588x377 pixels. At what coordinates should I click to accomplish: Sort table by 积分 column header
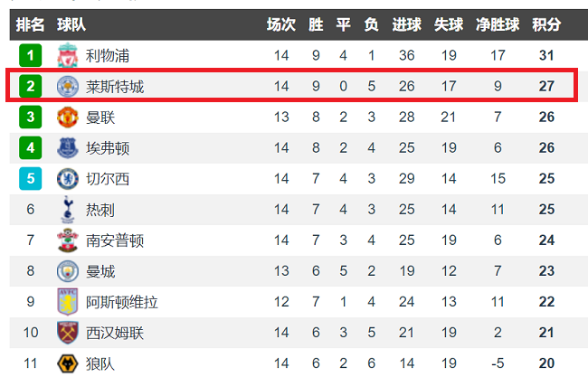point(545,24)
